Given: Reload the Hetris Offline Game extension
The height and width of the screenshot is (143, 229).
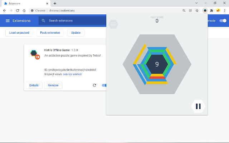Looking at the screenshot, I should click(94, 85).
